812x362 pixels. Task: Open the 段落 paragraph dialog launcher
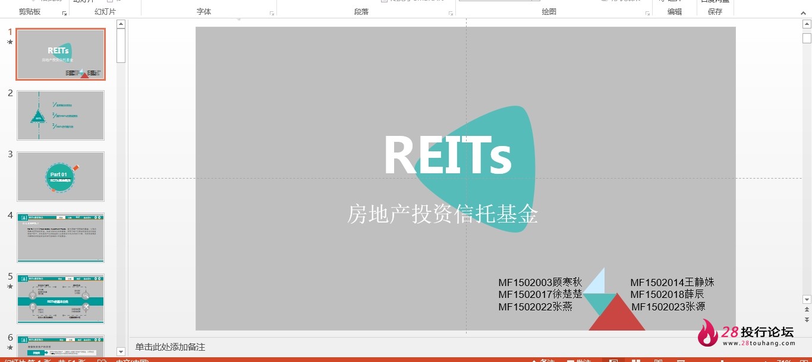pyautogui.click(x=451, y=13)
